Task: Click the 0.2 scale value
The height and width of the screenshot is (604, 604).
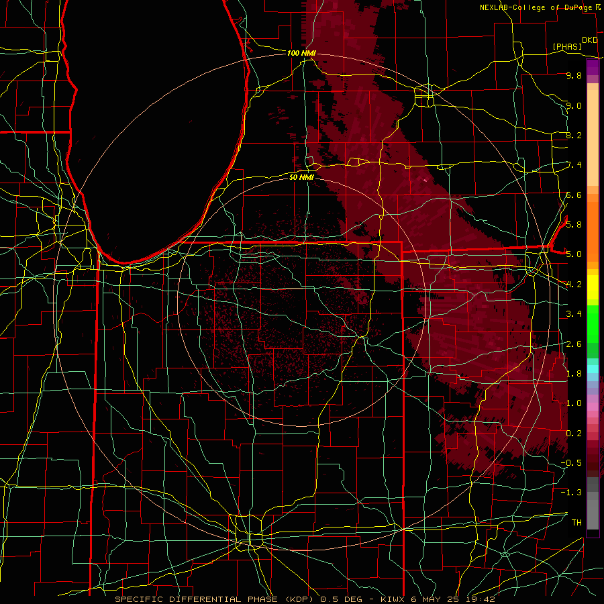Action: (574, 433)
